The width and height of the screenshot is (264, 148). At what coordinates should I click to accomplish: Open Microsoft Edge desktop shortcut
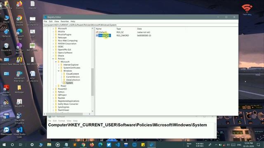point(19,34)
